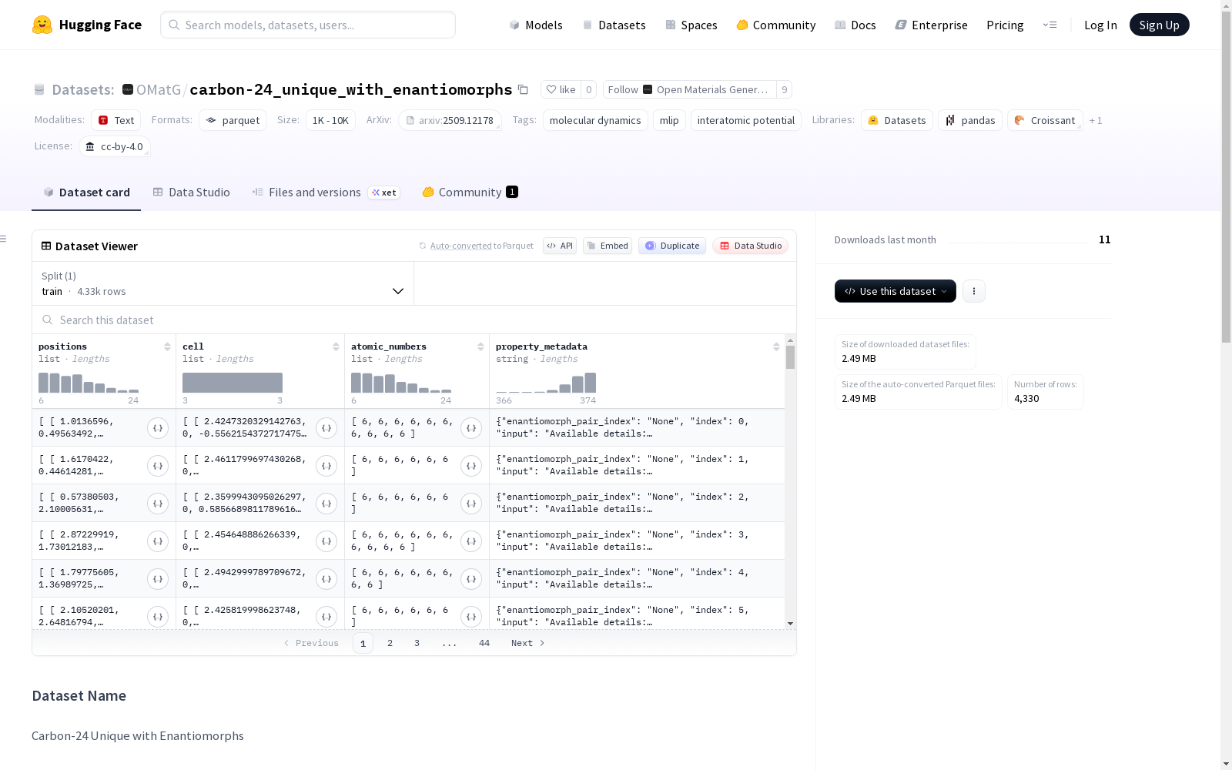Click the OMatG organization avatar
The image size is (1232, 770).
tap(128, 89)
